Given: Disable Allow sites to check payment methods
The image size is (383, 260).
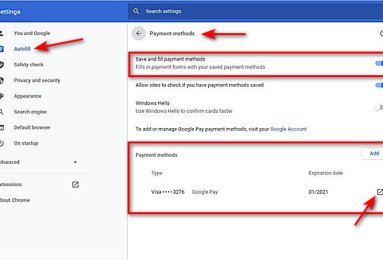Looking at the screenshot, I should coord(379,85).
